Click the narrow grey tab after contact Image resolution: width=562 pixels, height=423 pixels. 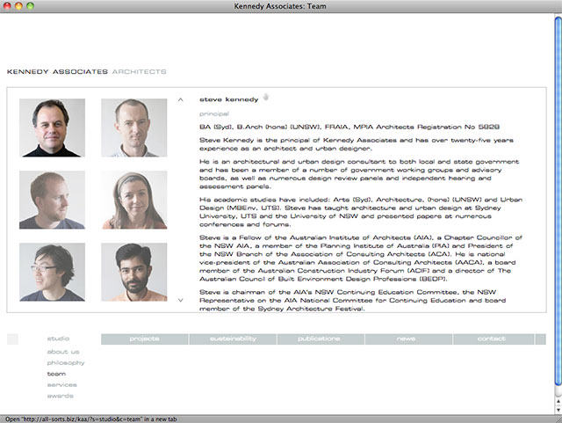(541, 339)
